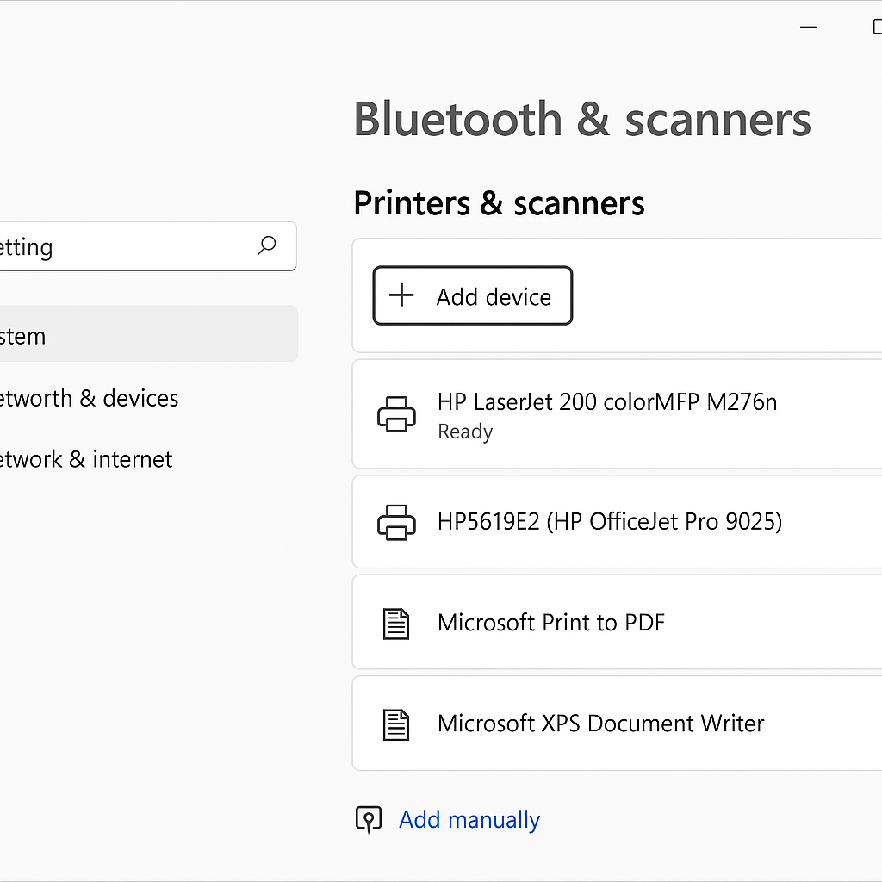Click the Microsoft XPS Document Writer icon
The image size is (882, 882).
pyautogui.click(x=396, y=724)
